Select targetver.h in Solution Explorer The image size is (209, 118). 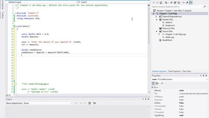(170, 26)
